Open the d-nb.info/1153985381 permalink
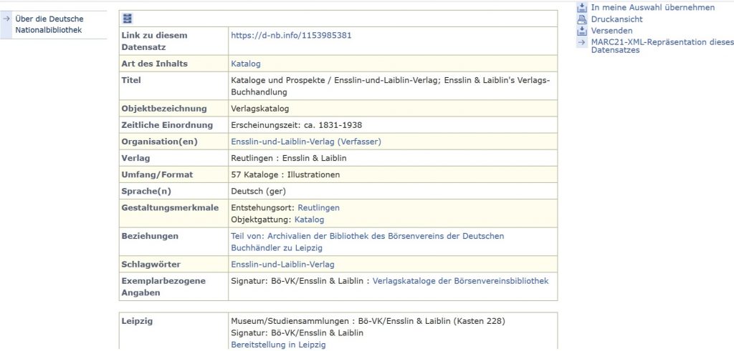Screen dimensions: 734x351 pyautogui.click(x=291, y=35)
